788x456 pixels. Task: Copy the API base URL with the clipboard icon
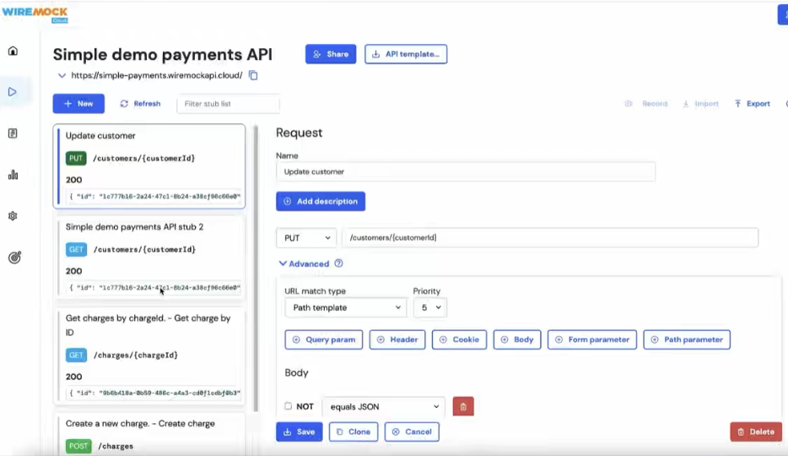[253, 75]
